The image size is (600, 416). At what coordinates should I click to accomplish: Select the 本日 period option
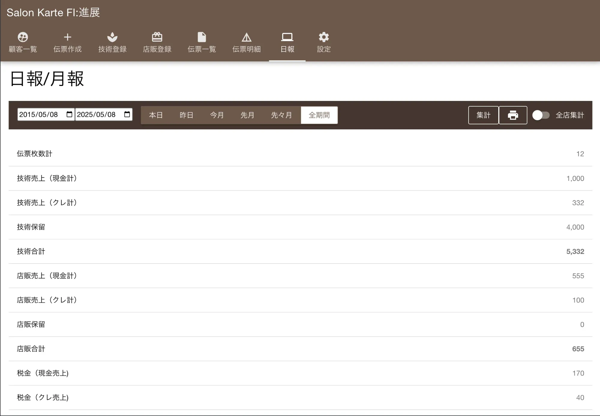pos(156,115)
